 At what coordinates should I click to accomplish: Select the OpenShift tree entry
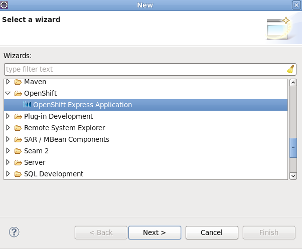point(40,93)
